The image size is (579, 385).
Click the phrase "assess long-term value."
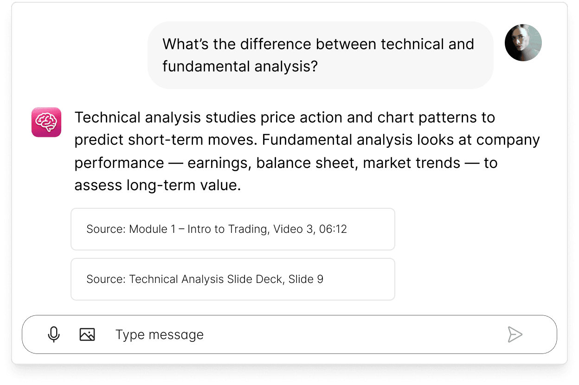click(x=158, y=186)
